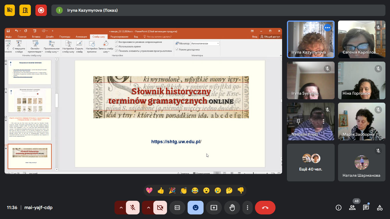Send the thumbs up reaction
Screen dimensions: 390x219
click(161, 190)
